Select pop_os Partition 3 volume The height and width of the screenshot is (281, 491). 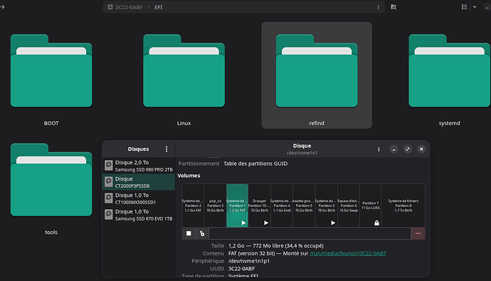215,206
